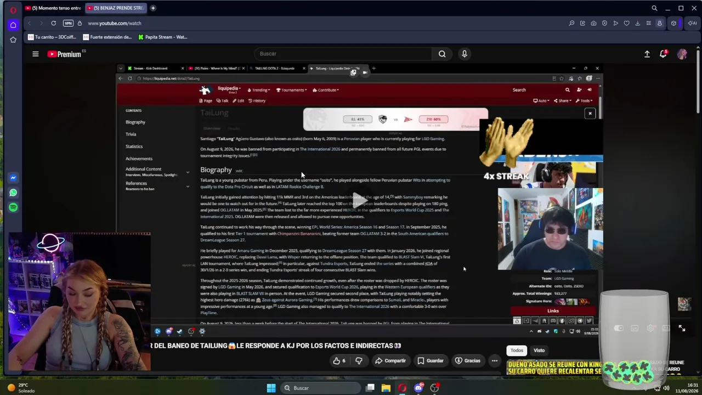Reload the YouTube page
This screenshot has height=395, width=702.
(53, 23)
